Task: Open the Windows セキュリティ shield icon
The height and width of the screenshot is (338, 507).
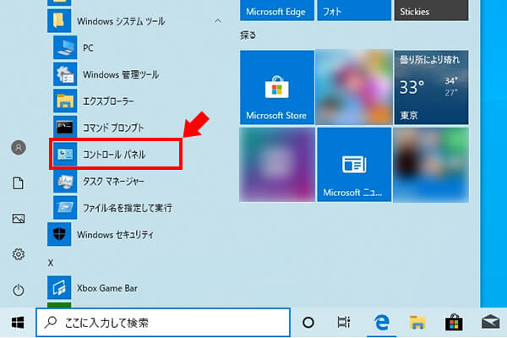Action: click(x=59, y=234)
